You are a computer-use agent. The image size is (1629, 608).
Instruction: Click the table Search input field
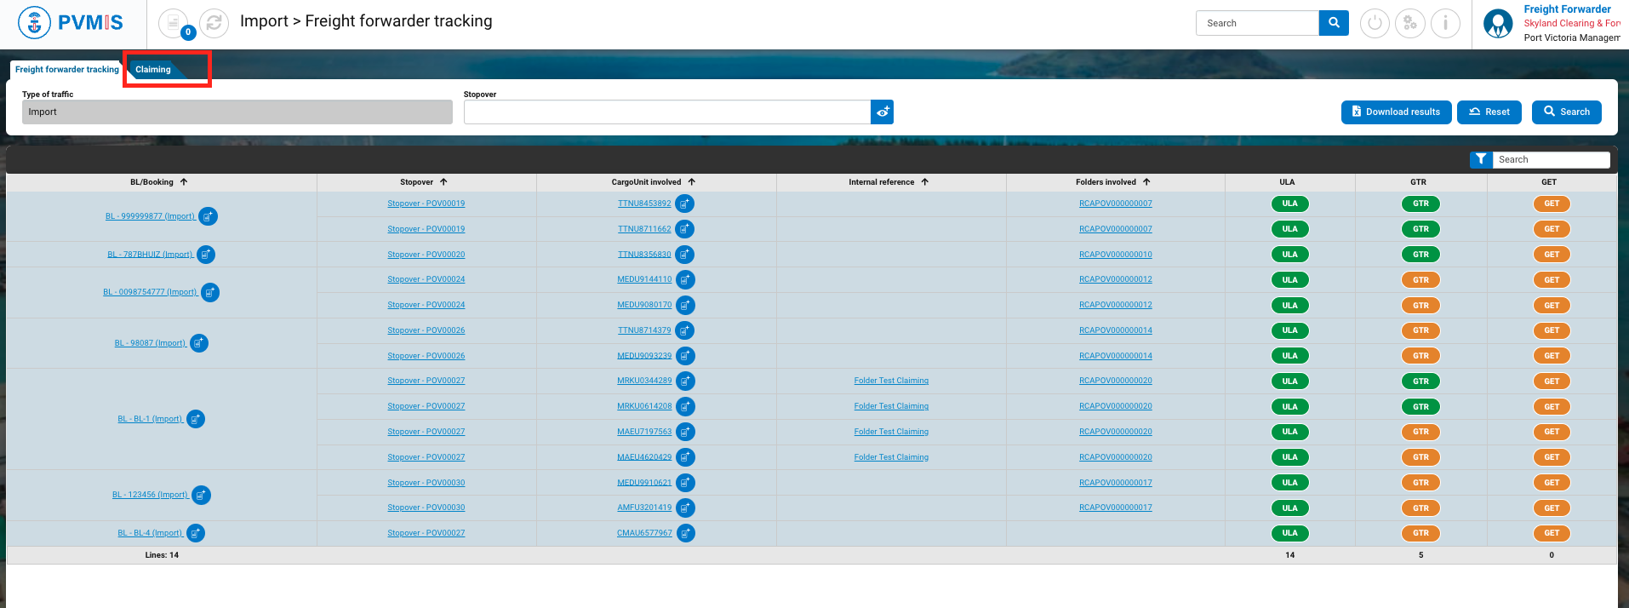tap(1551, 159)
